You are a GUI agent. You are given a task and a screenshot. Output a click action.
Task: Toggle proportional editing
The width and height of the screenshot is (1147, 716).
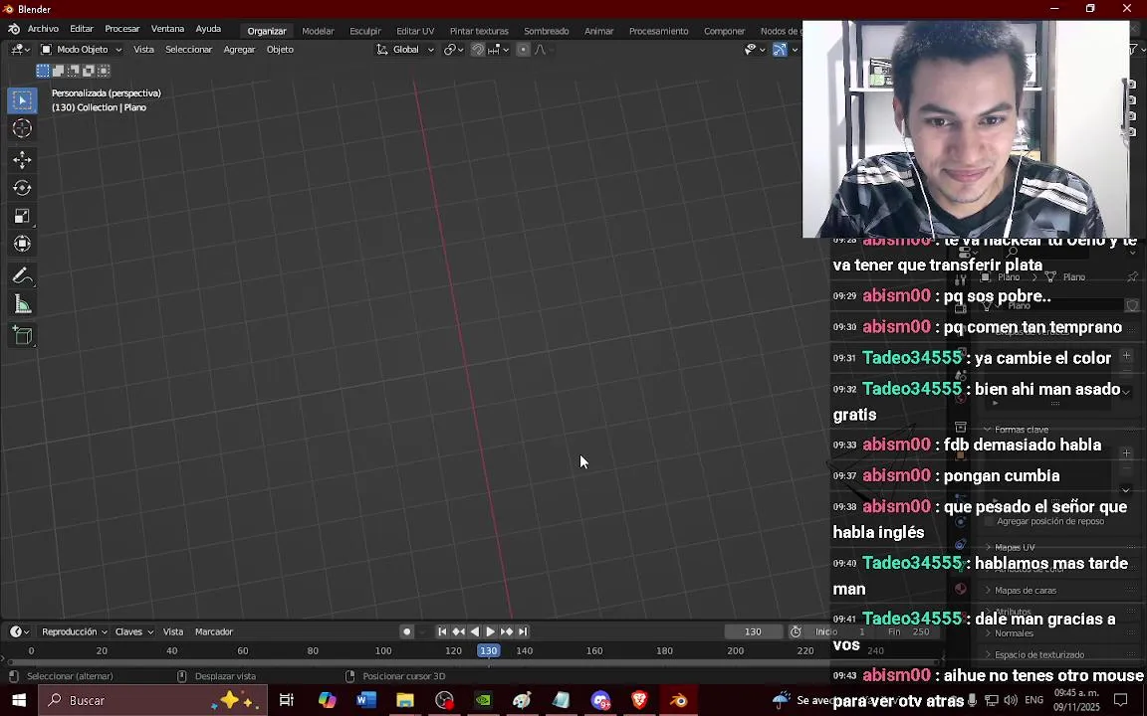523,50
